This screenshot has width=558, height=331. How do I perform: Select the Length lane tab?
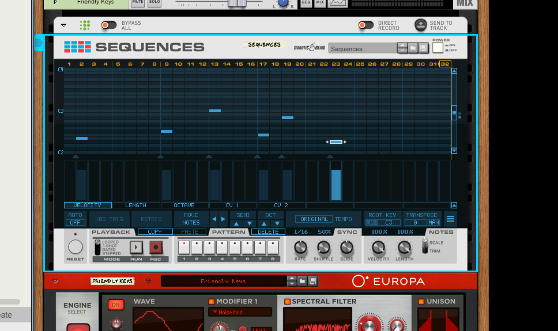[x=135, y=205]
